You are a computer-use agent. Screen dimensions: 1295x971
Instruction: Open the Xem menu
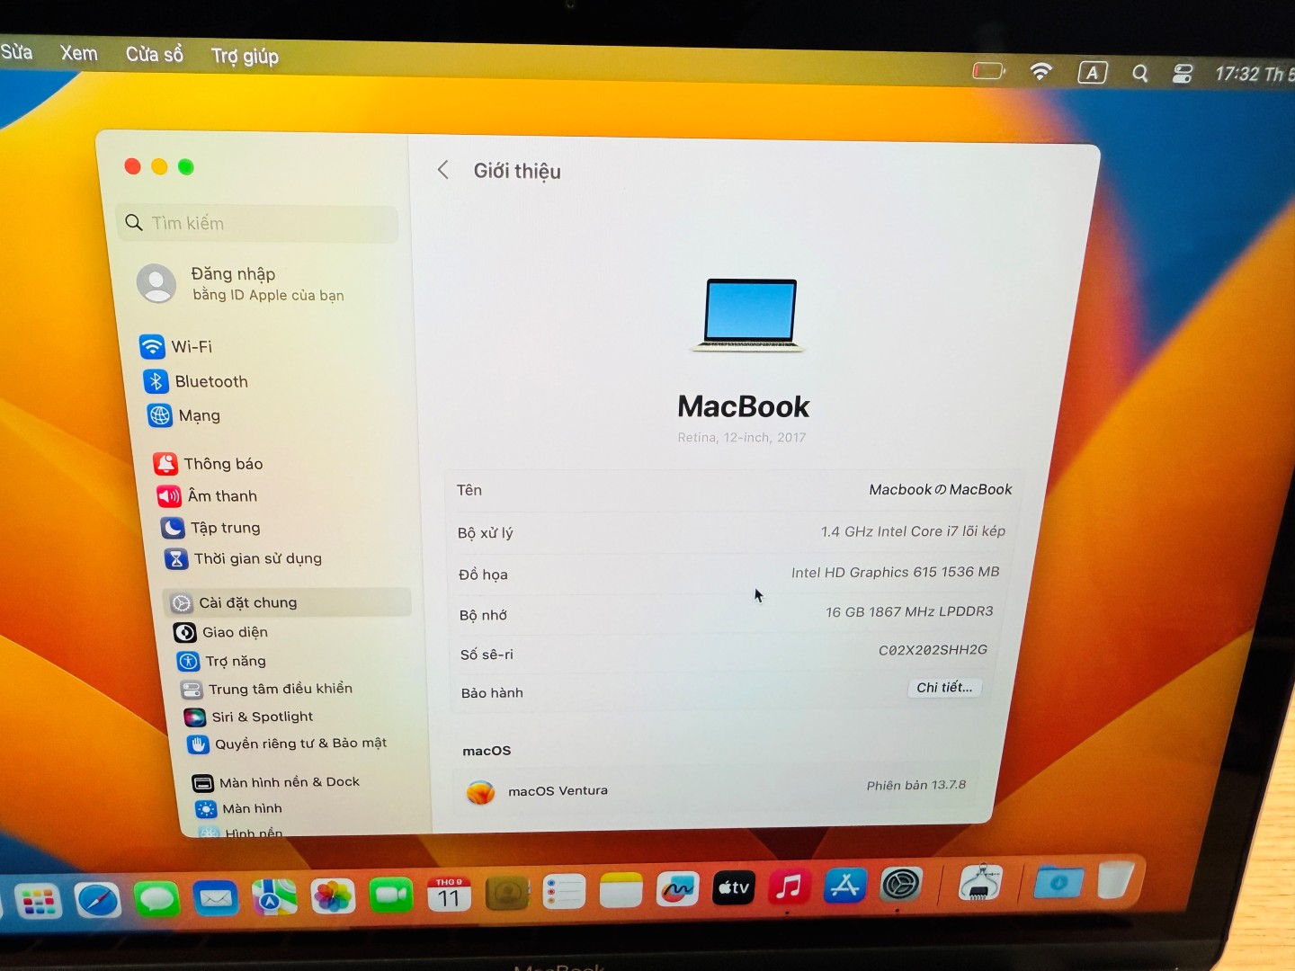point(79,53)
